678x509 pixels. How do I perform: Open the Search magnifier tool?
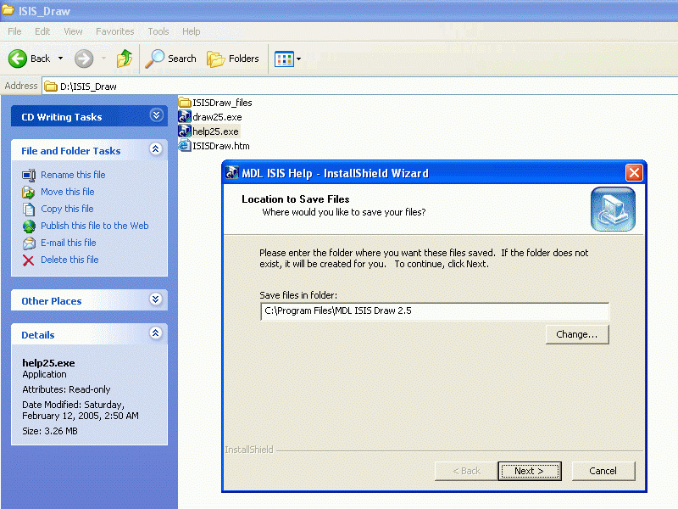[154, 59]
